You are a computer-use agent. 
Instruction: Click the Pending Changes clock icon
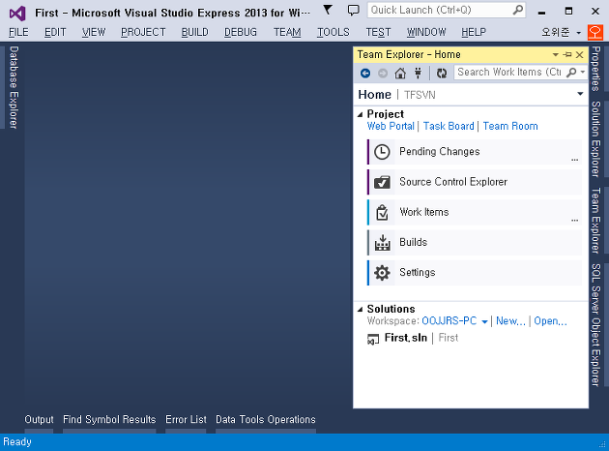coord(382,152)
